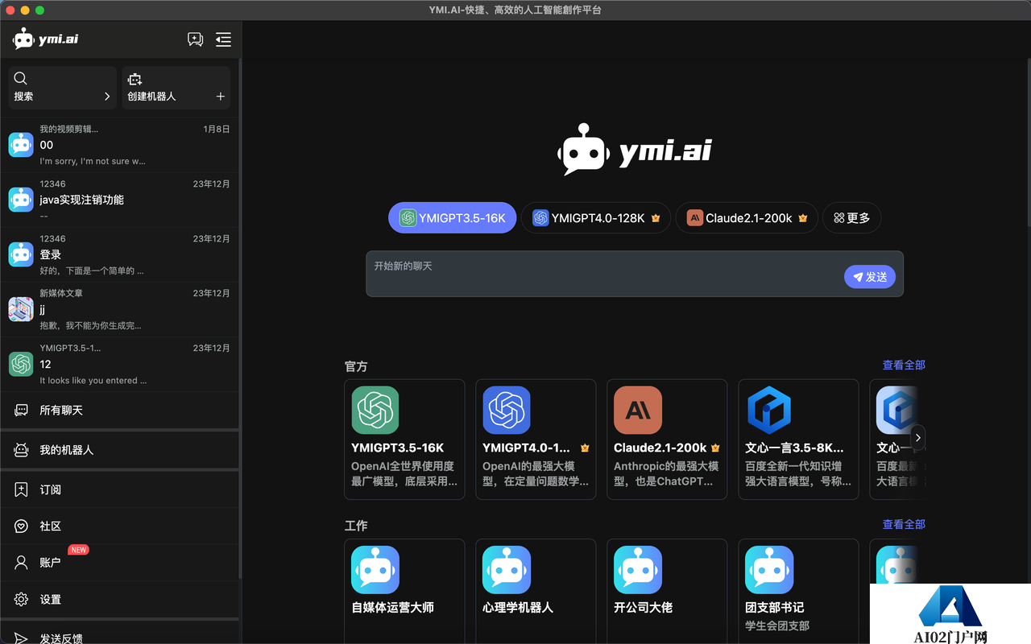The width and height of the screenshot is (1031, 644).
Task: Click the paper plane icon in 发送 button
Action: 858,277
